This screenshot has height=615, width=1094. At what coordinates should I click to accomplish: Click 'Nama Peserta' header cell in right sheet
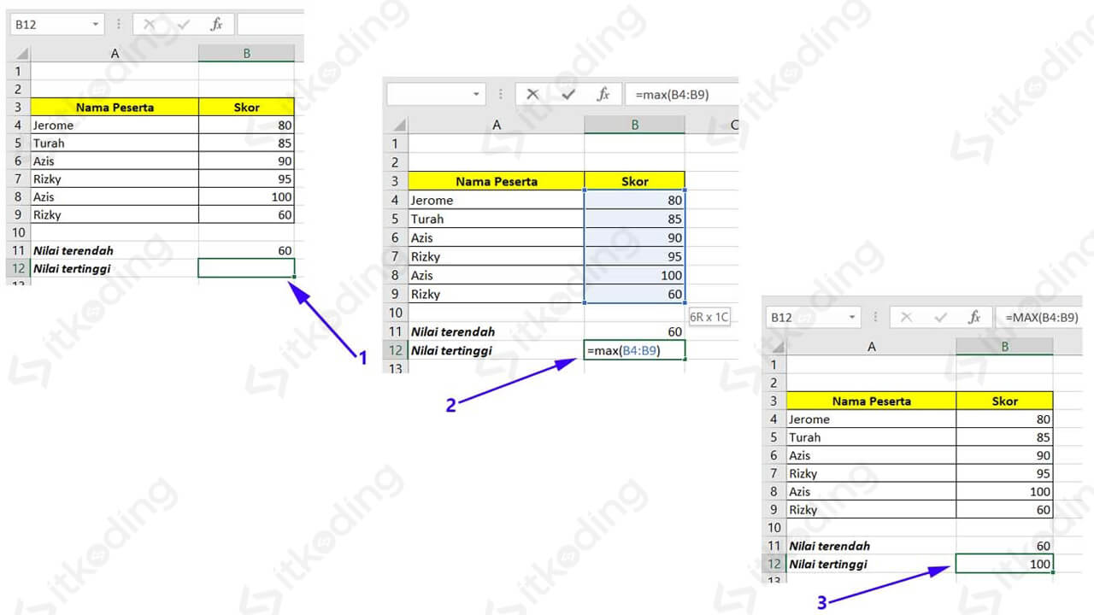871,401
